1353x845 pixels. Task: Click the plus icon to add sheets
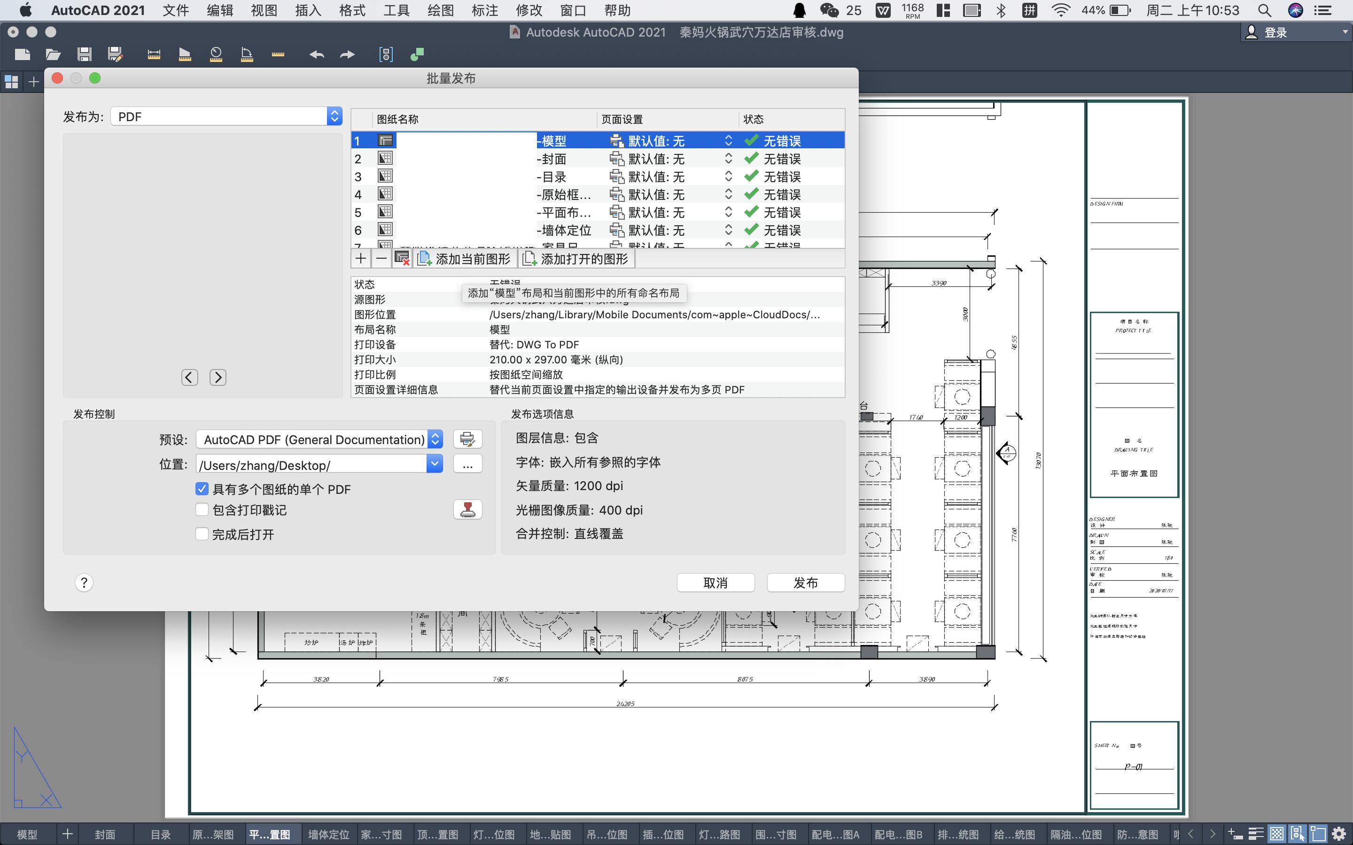pos(361,258)
